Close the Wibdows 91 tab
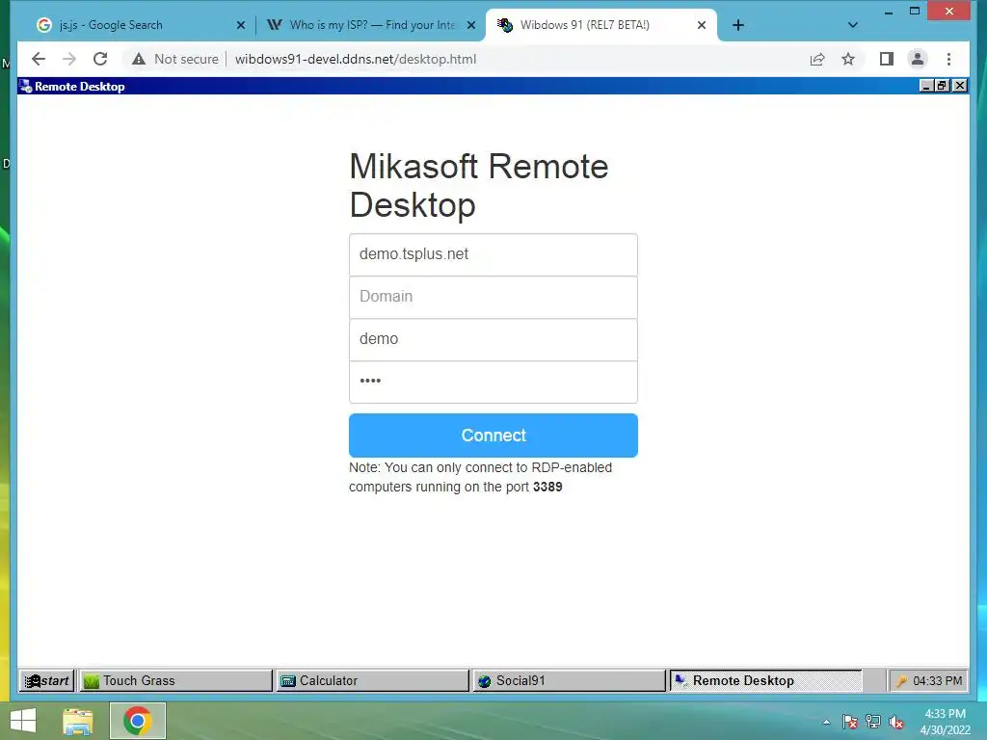This screenshot has height=740, width=987. (702, 25)
